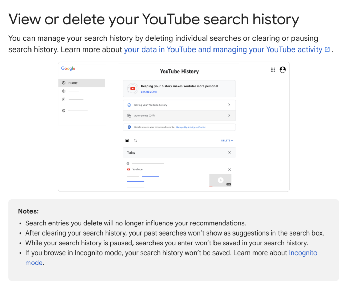Open the YouTube data and activity link
Screen dimensions: 347x285
223,49
